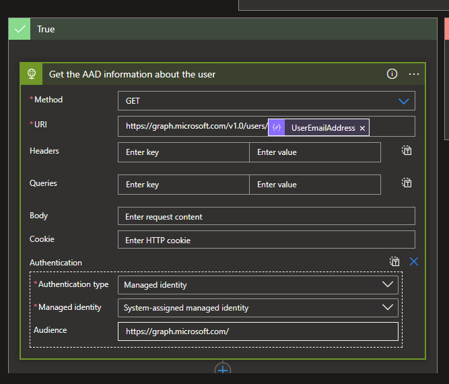Click the Audience field label
The width and height of the screenshot is (449, 384).
(50, 330)
